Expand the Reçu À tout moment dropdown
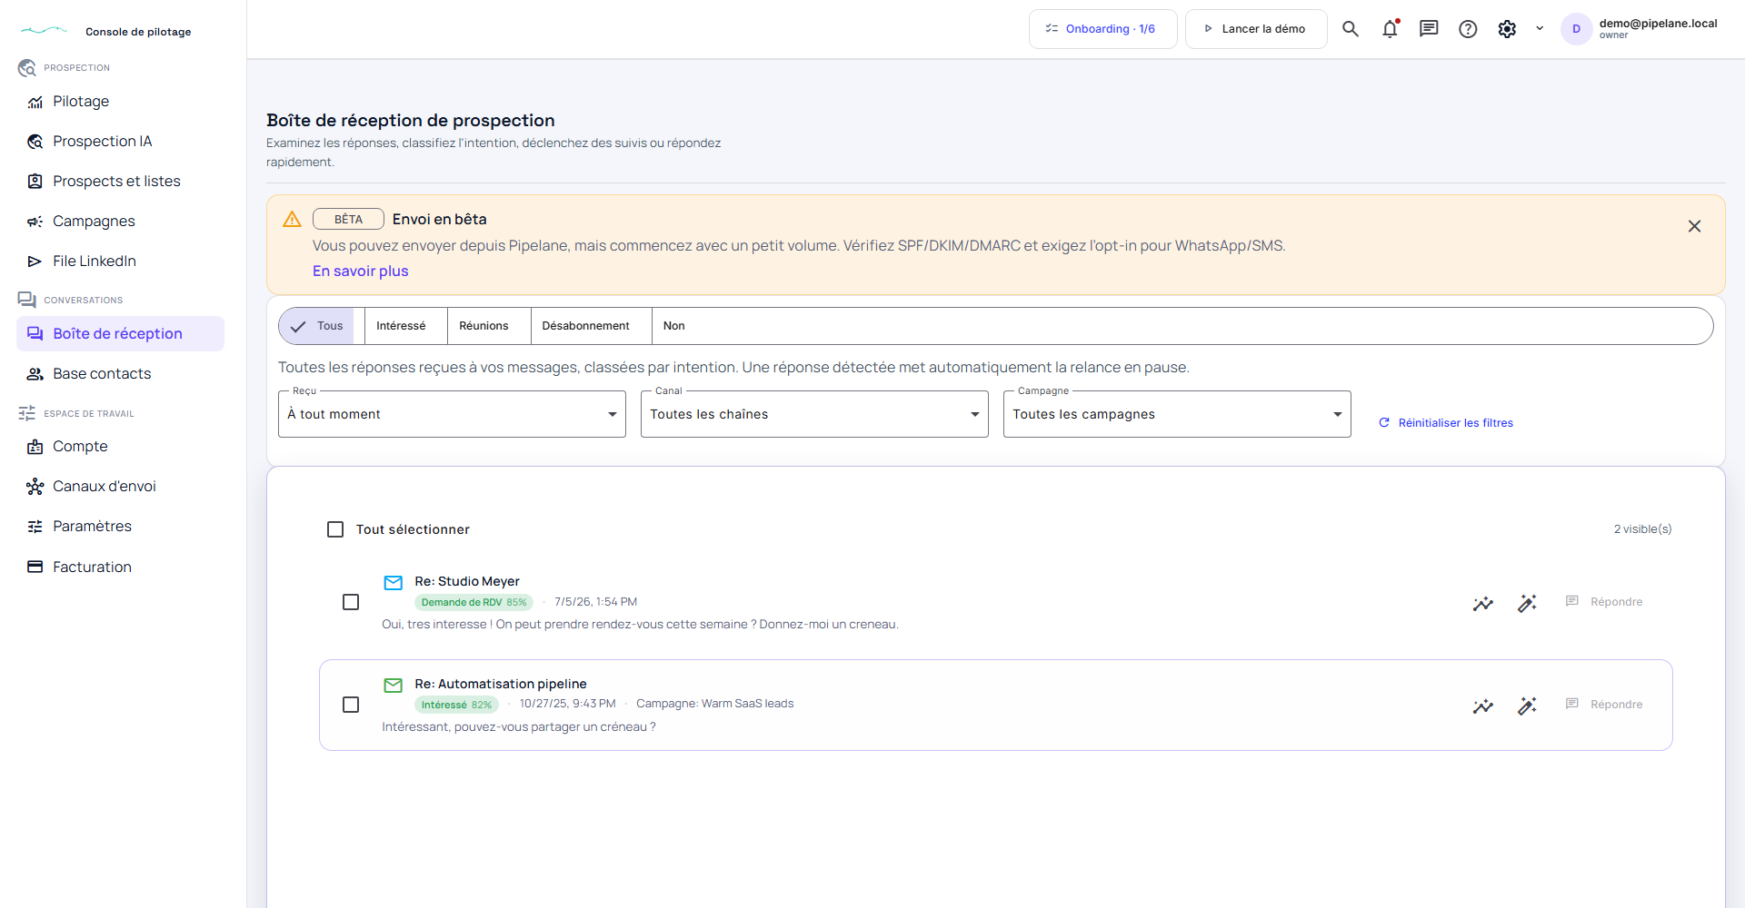This screenshot has width=1745, height=908. 452,414
